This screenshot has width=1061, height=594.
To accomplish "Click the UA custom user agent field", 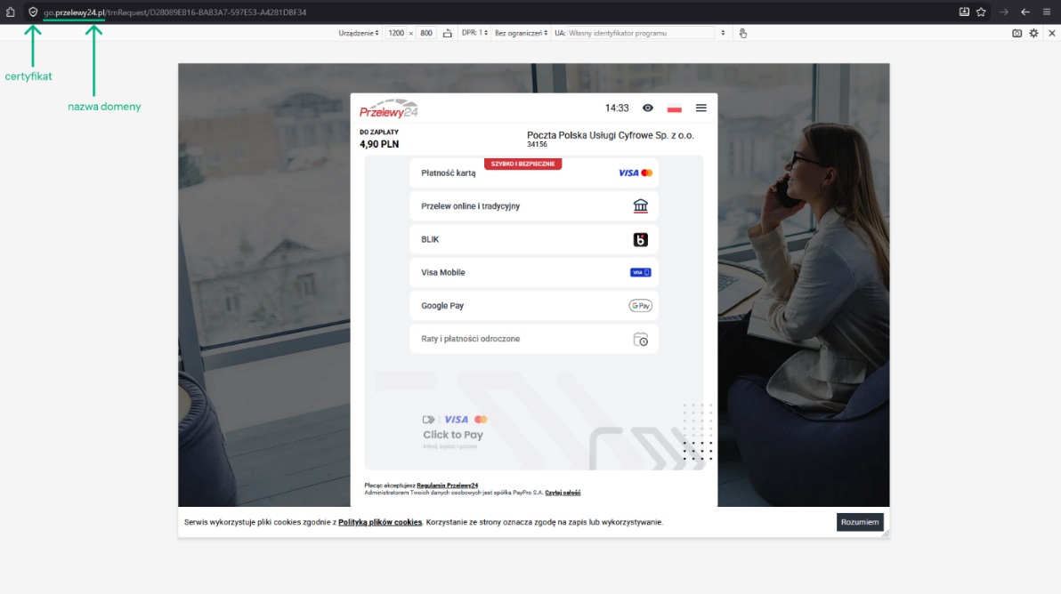I will pos(641,33).
